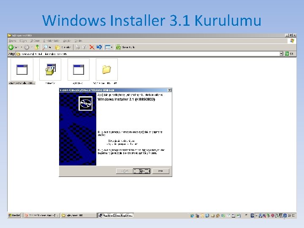
Task: Open the Sık Kullanılanlar menu
Action: click(51, 41)
